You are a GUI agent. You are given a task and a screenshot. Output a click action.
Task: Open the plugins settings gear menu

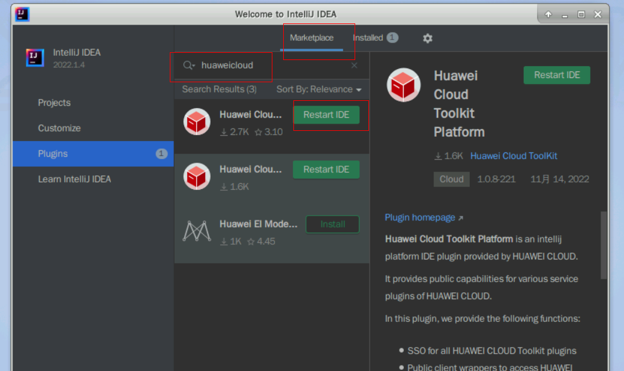(x=427, y=38)
